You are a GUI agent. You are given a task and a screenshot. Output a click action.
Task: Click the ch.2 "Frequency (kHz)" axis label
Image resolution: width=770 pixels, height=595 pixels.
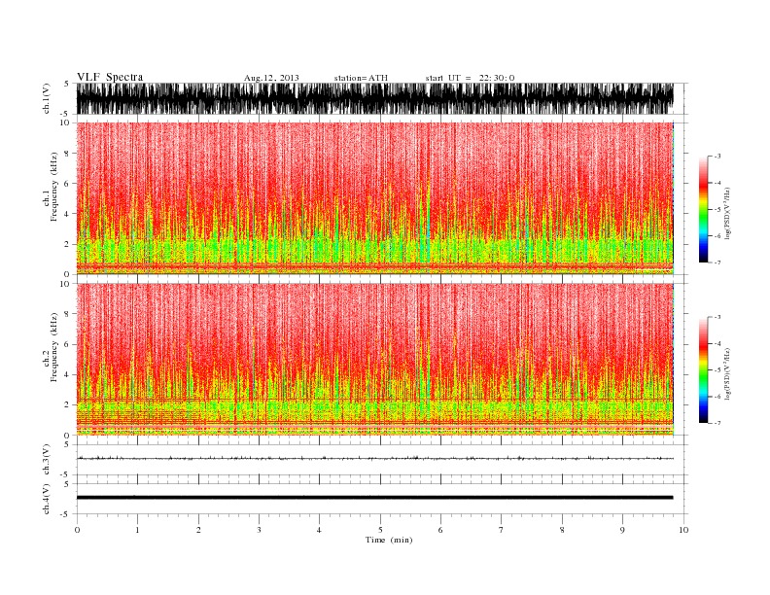coord(53,347)
